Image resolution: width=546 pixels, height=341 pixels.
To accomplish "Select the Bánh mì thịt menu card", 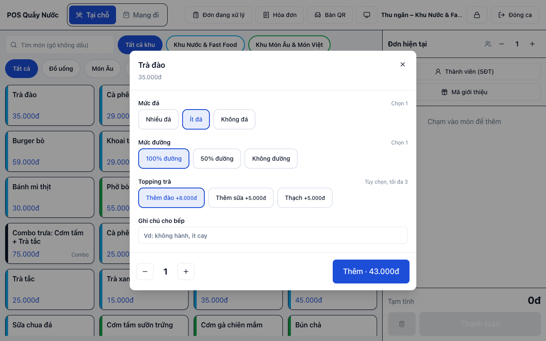I will (49, 197).
